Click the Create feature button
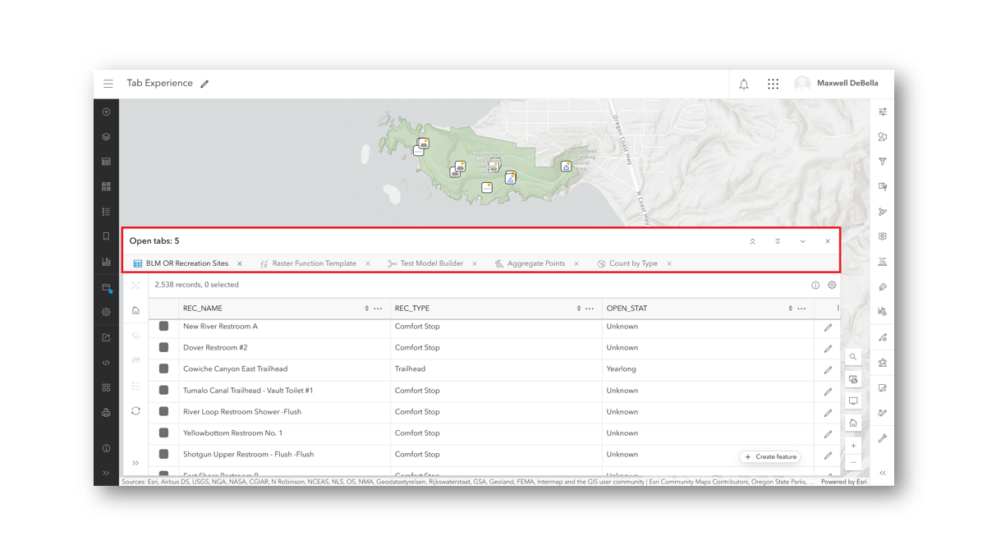The width and height of the screenshot is (987, 554). point(770,457)
